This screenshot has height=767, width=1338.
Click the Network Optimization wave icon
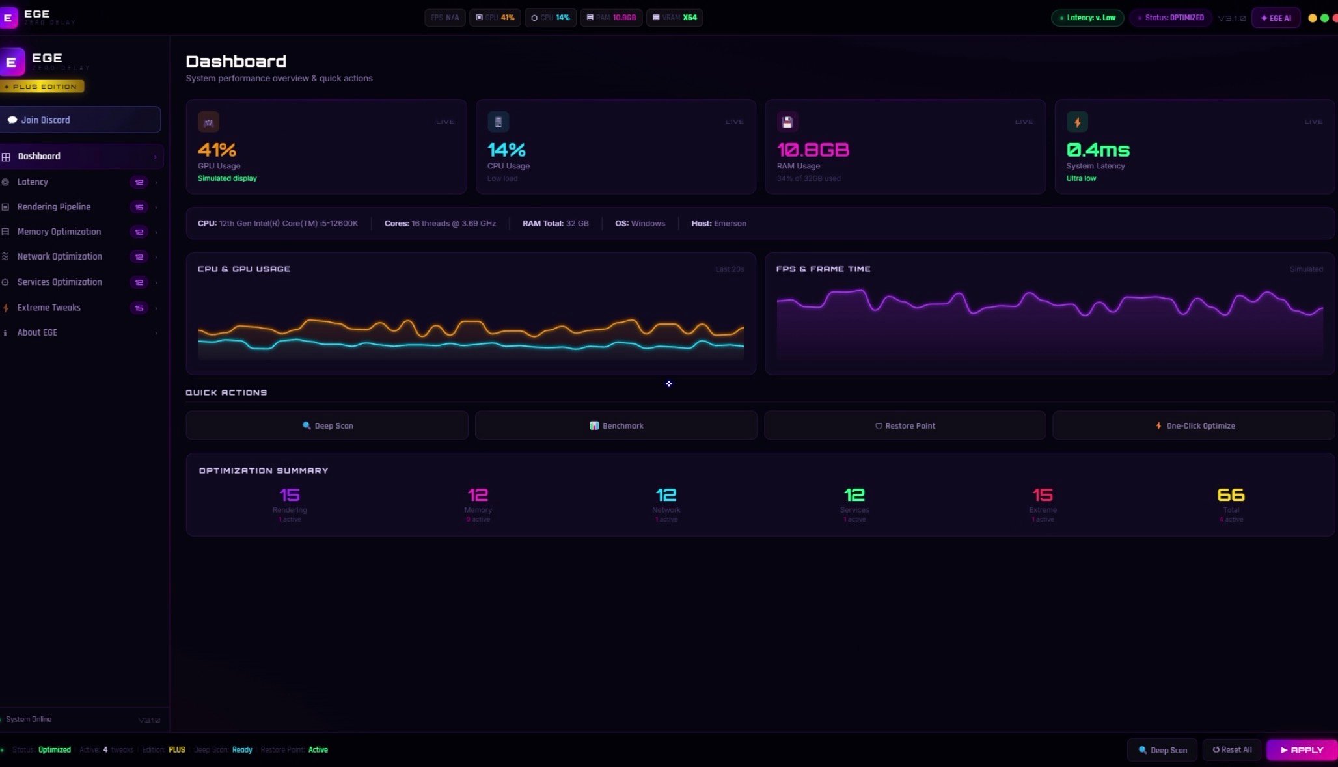coord(5,257)
